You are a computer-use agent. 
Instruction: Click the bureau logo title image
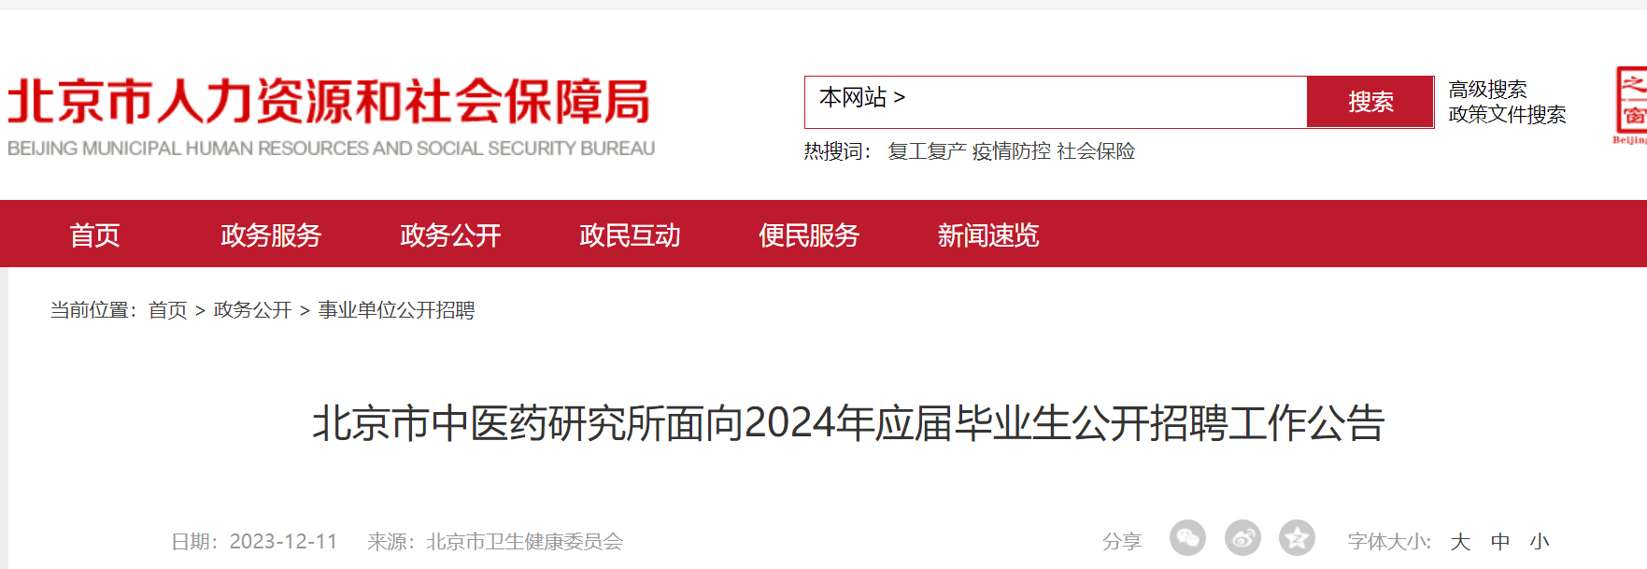pos(331,118)
